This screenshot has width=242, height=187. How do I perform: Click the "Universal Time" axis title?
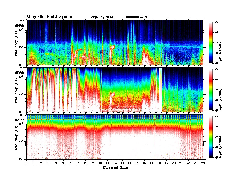[115, 167]
